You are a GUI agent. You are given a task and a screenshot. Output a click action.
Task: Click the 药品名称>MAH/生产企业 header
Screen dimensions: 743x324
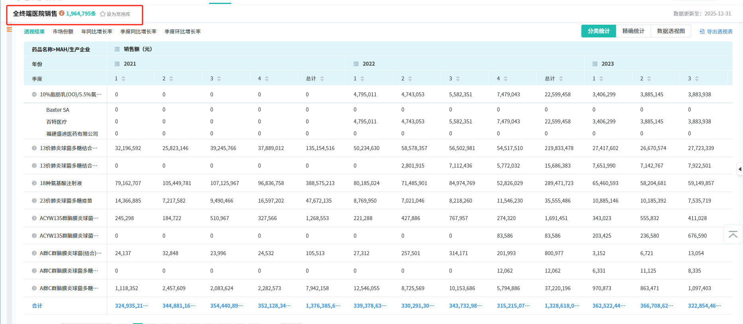tap(61, 49)
